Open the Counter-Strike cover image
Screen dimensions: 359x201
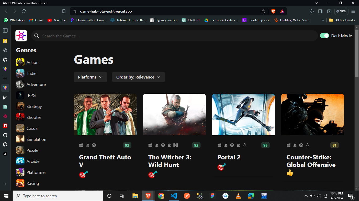312,114
